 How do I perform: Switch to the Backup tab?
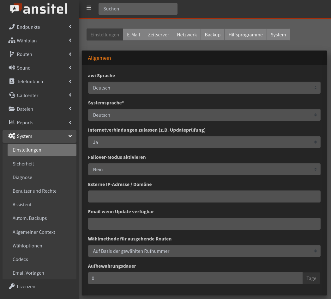(x=213, y=35)
